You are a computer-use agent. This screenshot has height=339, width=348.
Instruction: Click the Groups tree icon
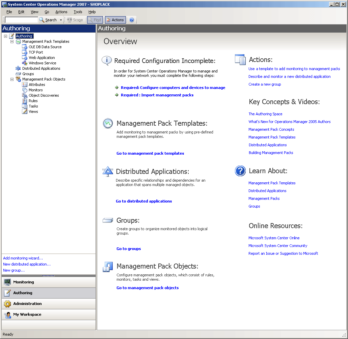[18, 74]
